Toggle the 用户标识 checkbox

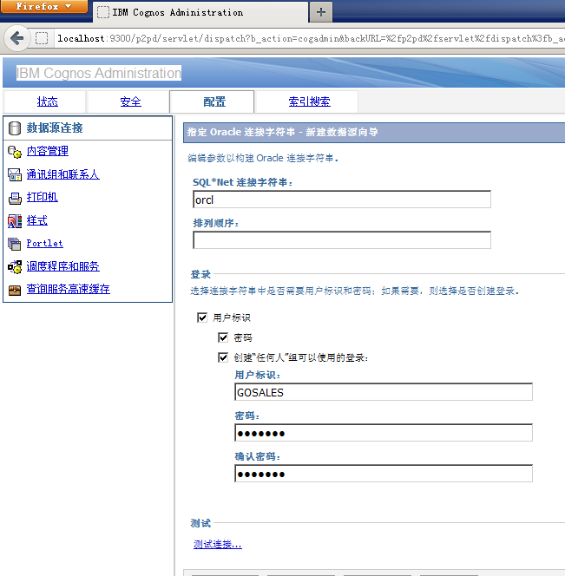click(202, 317)
